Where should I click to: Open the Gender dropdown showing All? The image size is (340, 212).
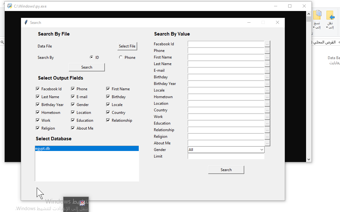coord(226,150)
